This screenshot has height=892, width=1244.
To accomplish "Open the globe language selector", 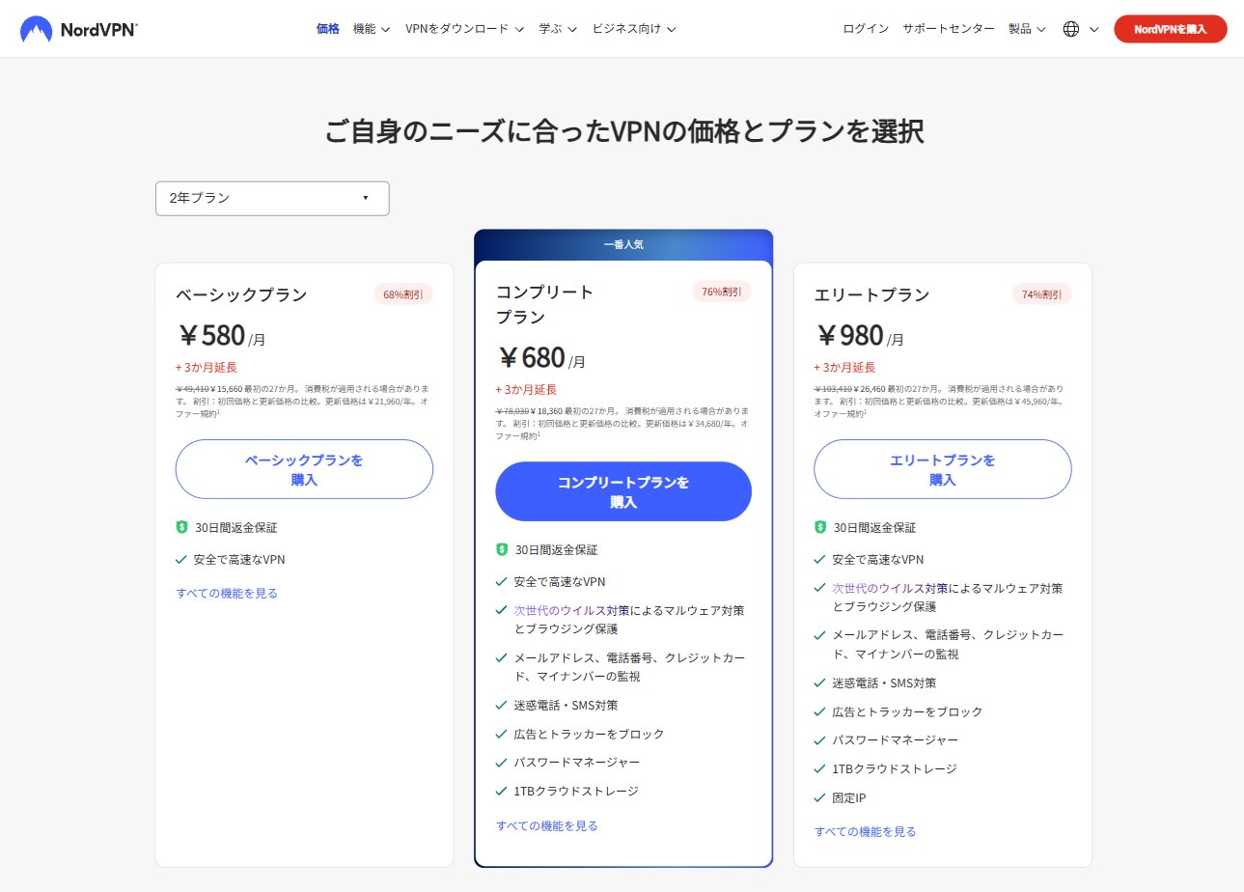I will coord(1080,29).
